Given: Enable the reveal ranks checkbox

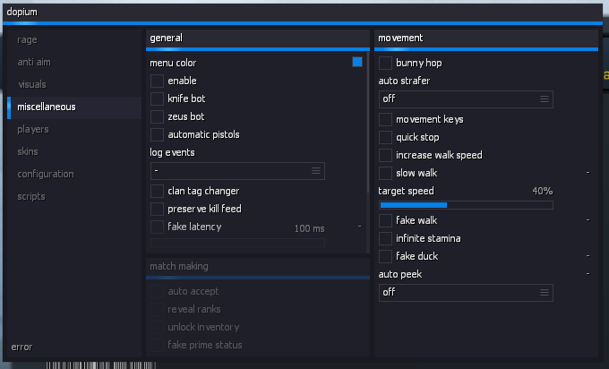Looking at the screenshot, I should (x=157, y=309).
